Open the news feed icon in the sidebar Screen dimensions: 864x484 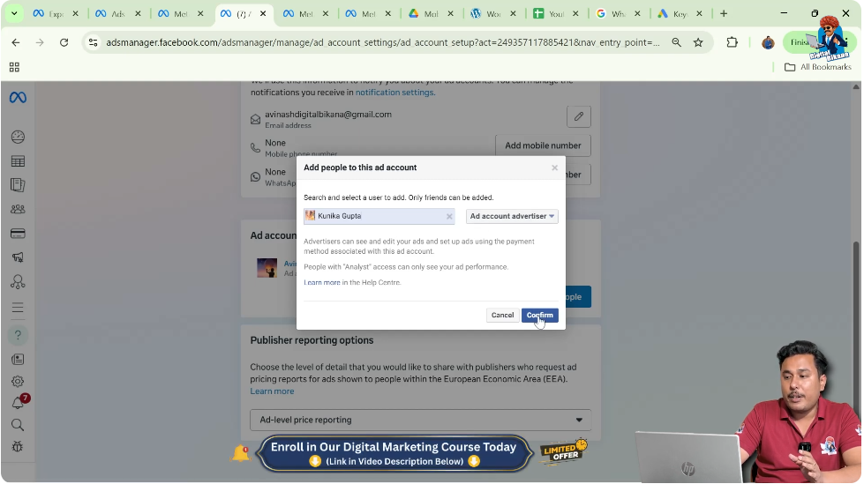tap(18, 360)
